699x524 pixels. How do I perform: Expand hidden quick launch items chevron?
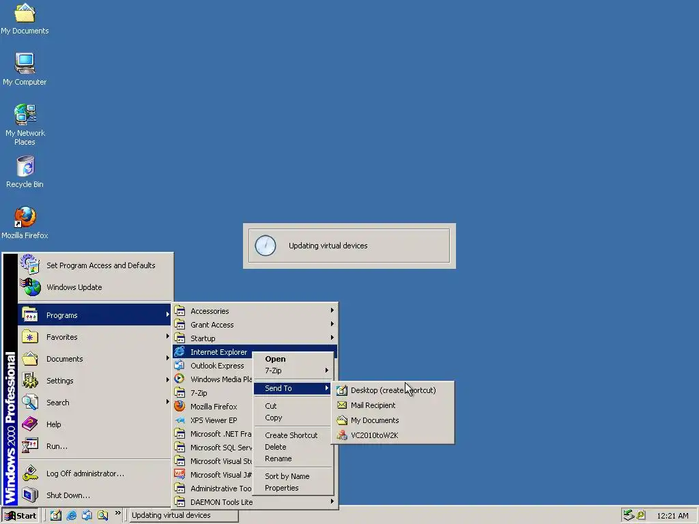click(117, 513)
